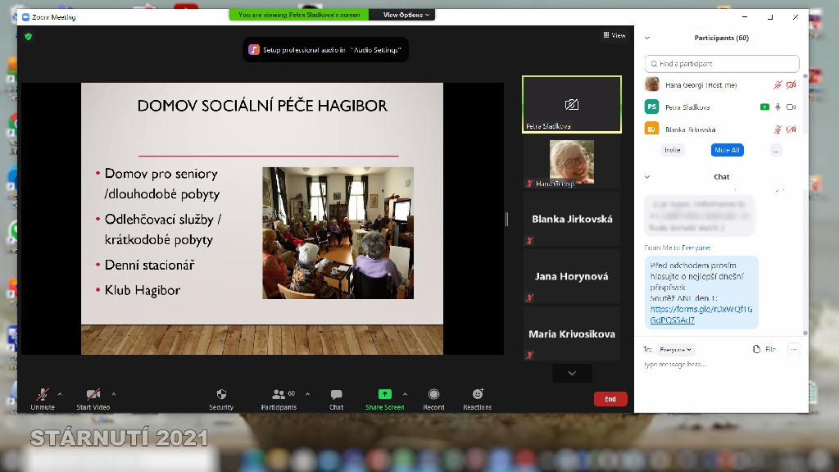Screen dimensions: 839x472
Task: Open the View layout menu
Action: click(x=615, y=35)
